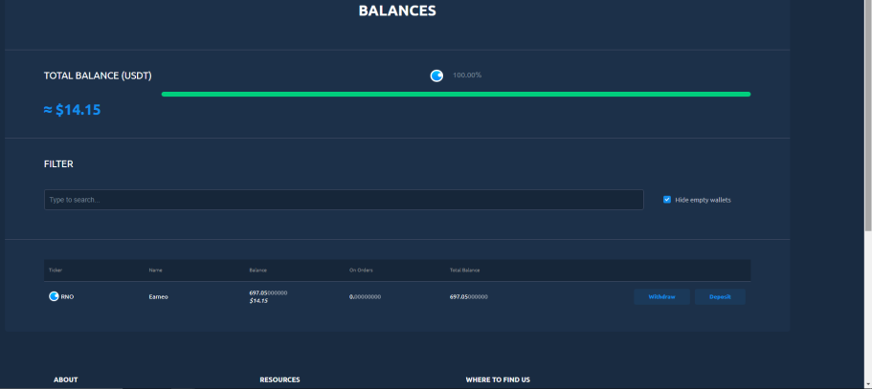872x389 pixels.
Task: Sort by Balance column header
Action: (x=258, y=270)
